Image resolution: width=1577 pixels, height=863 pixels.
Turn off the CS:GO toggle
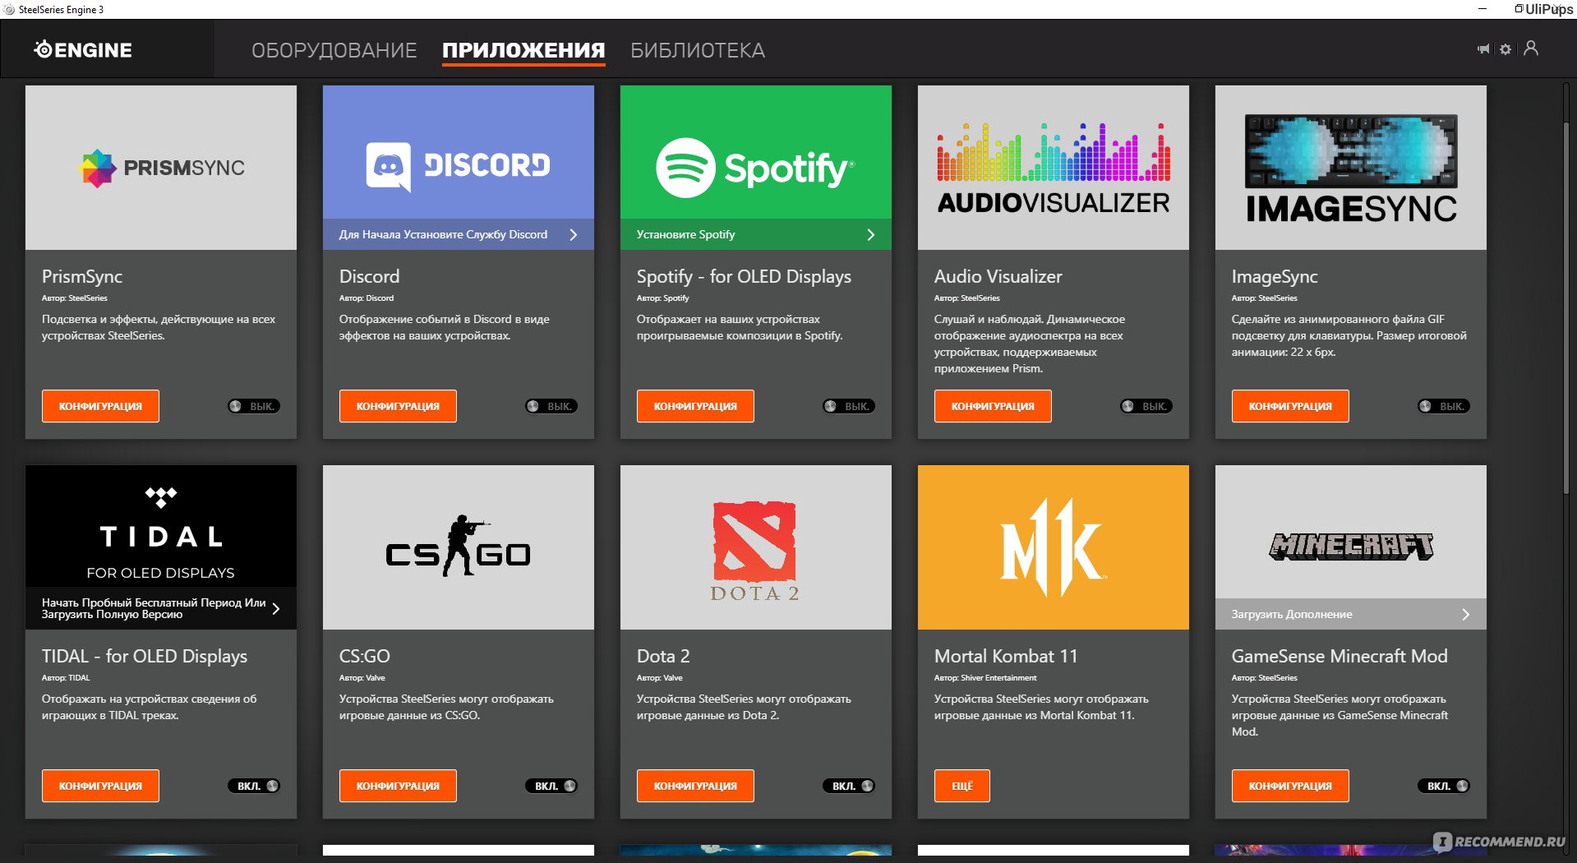pos(551,786)
